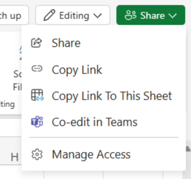Click the green Share button label
The width and height of the screenshot is (191, 179).
click(x=152, y=16)
